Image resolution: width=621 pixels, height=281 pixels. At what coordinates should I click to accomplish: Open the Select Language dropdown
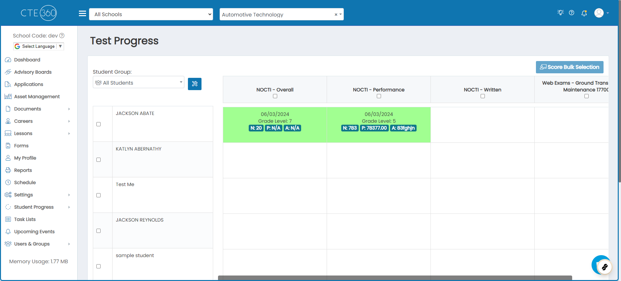pos(38,47)
